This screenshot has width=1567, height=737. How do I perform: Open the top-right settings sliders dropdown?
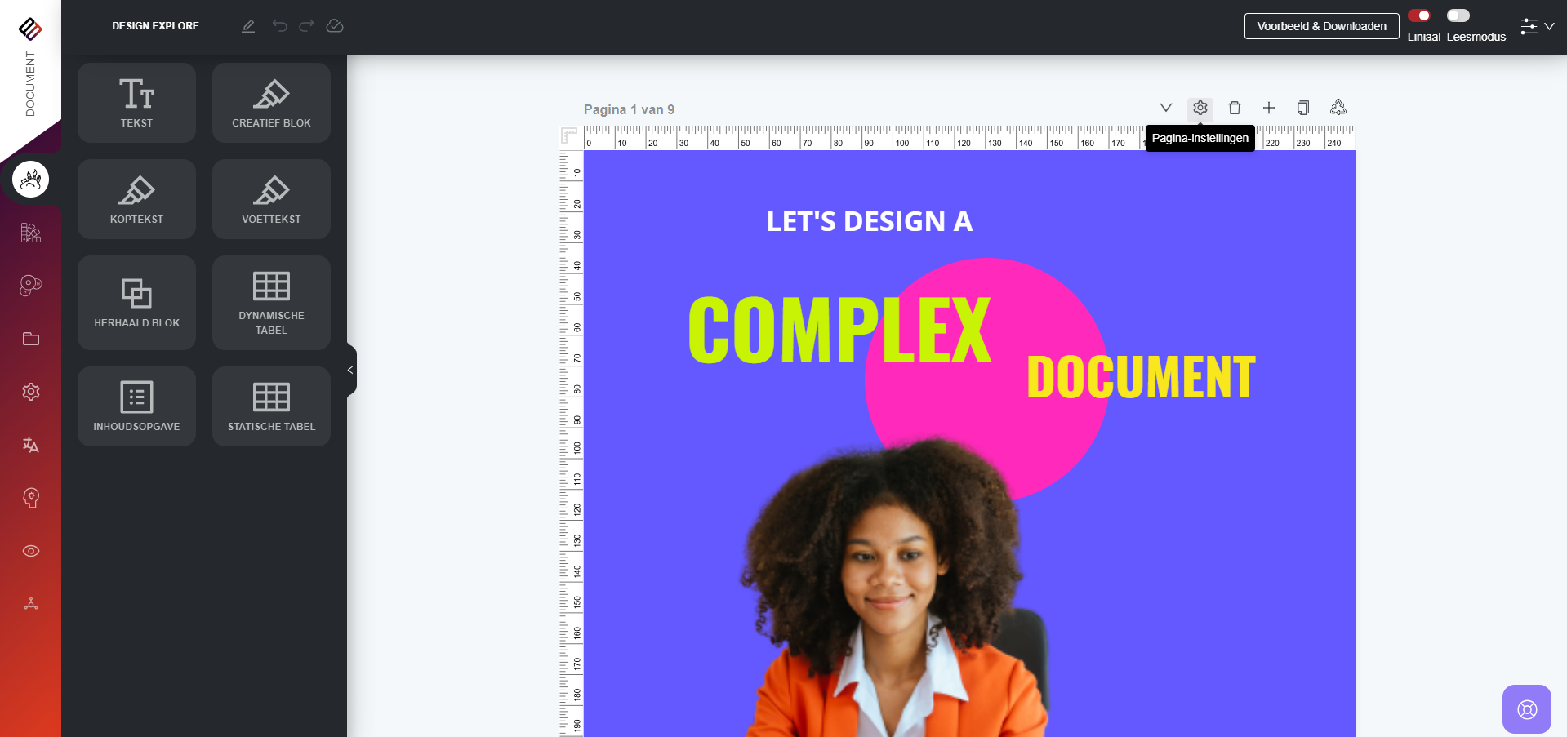(1537, 26)
